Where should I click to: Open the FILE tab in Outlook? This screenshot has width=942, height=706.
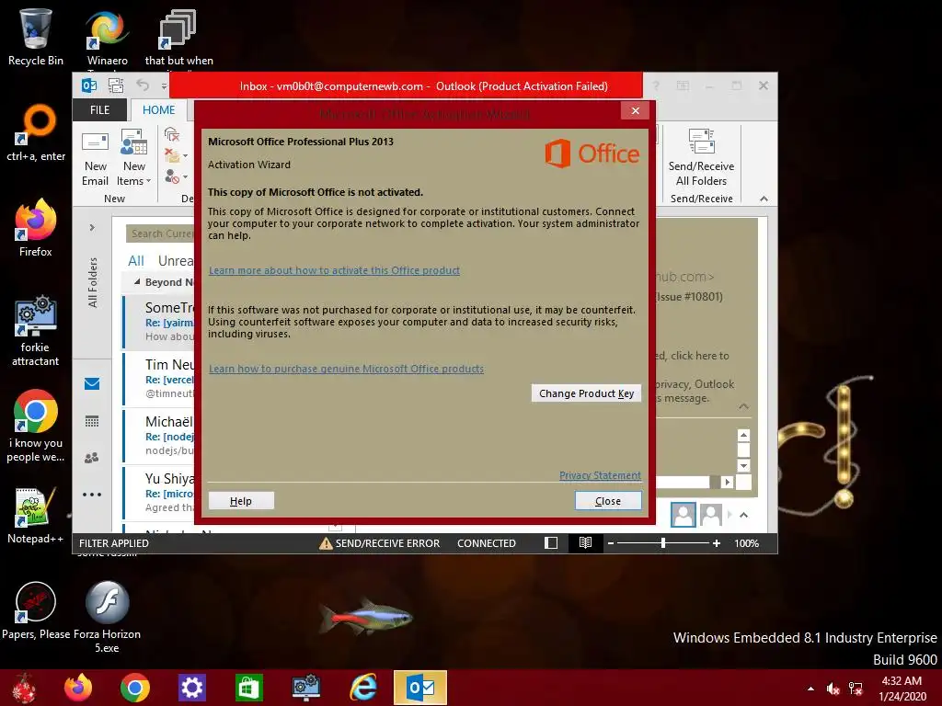(x=99, y=110)
